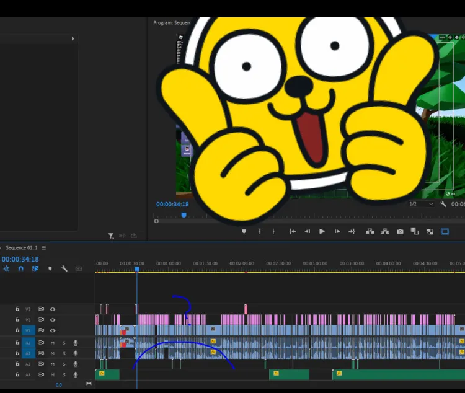Enable voice-over record on A1

[x=76, y=343]
